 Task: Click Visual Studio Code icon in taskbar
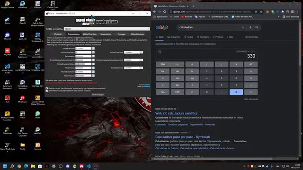89,166
